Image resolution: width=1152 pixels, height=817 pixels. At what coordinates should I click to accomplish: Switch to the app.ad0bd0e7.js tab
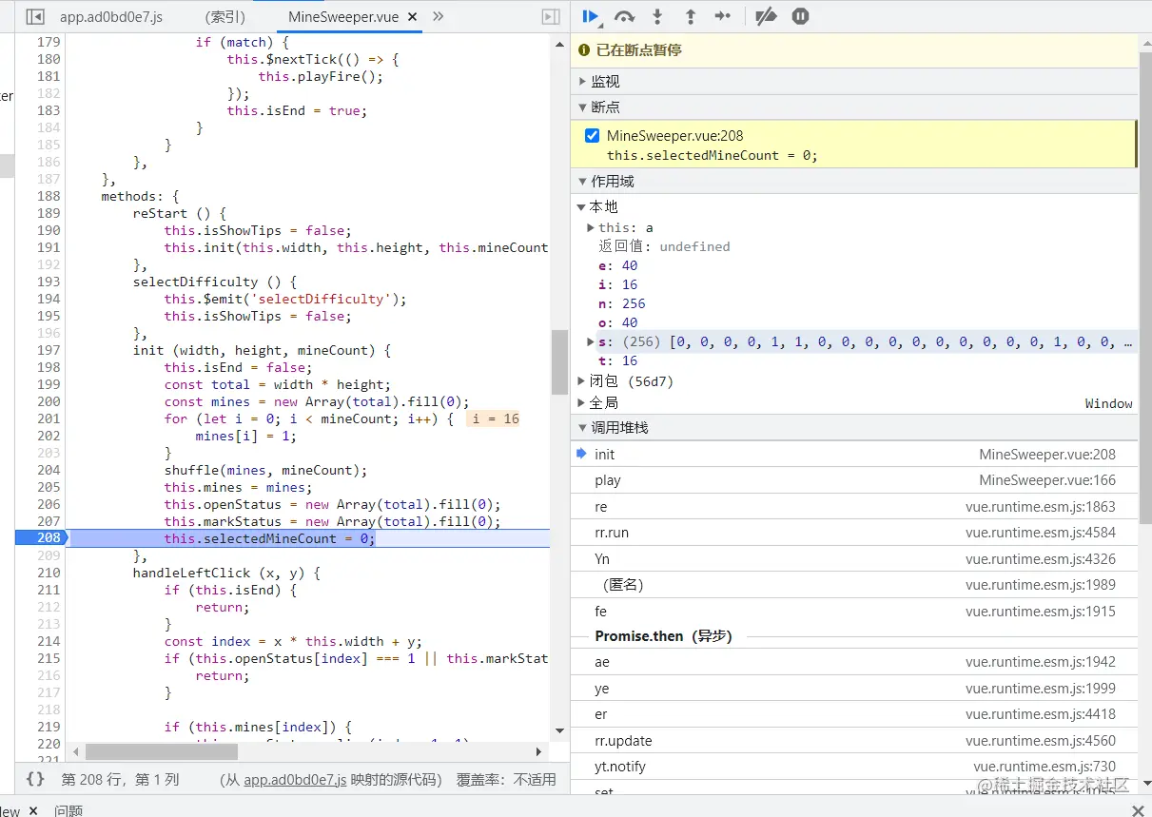[x=111, y=17]
